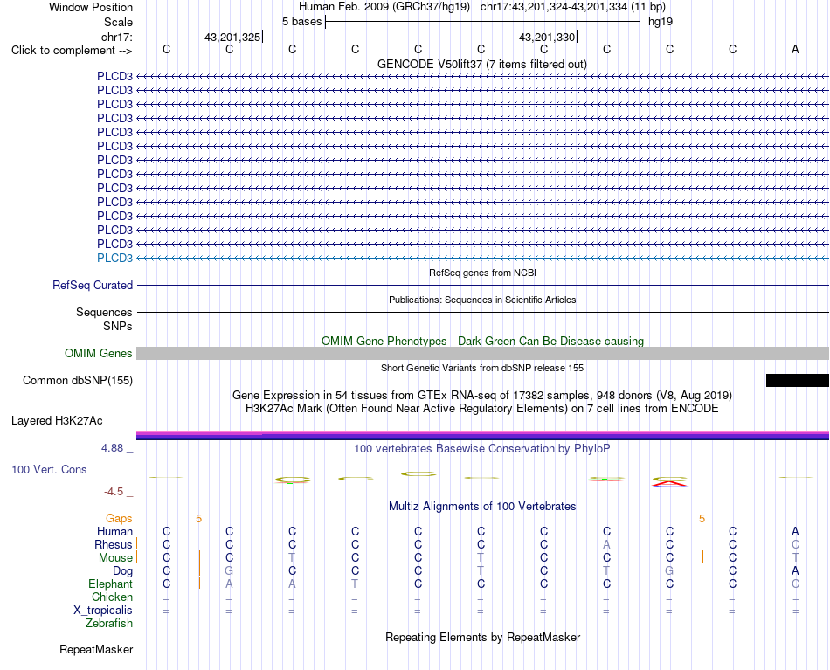Click the RepeatMasker track label
Viewport: 830px width, 670px height.
[x=96, y=649]
